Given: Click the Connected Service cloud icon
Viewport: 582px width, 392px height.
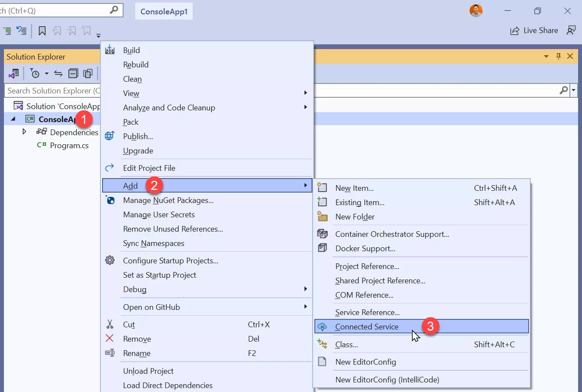Looking at the screenshot, I should [x=322, y=327].
